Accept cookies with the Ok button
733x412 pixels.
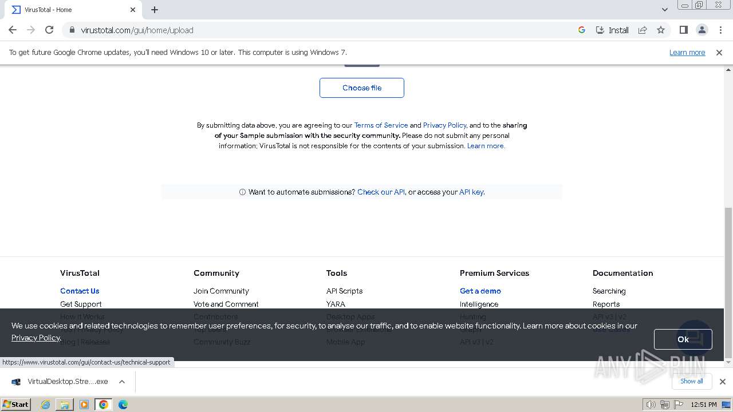point(683,339)
